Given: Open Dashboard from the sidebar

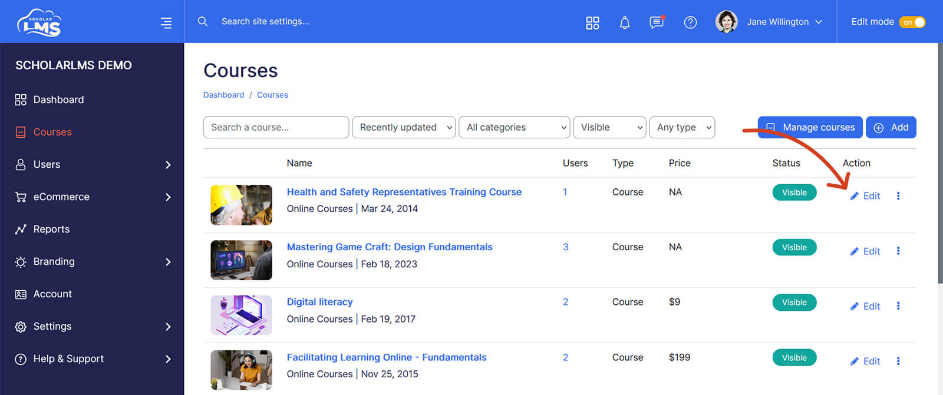Looking at the screenshot, I should (58, 99).
